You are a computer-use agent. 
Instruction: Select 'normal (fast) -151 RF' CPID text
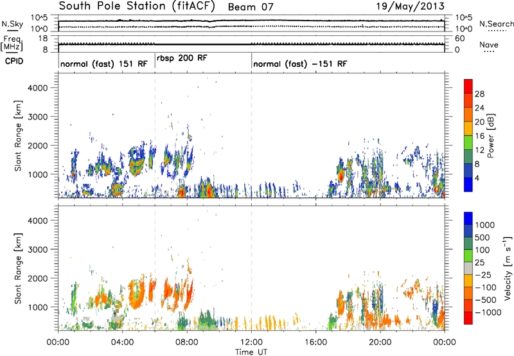click(x=300, y=64)
